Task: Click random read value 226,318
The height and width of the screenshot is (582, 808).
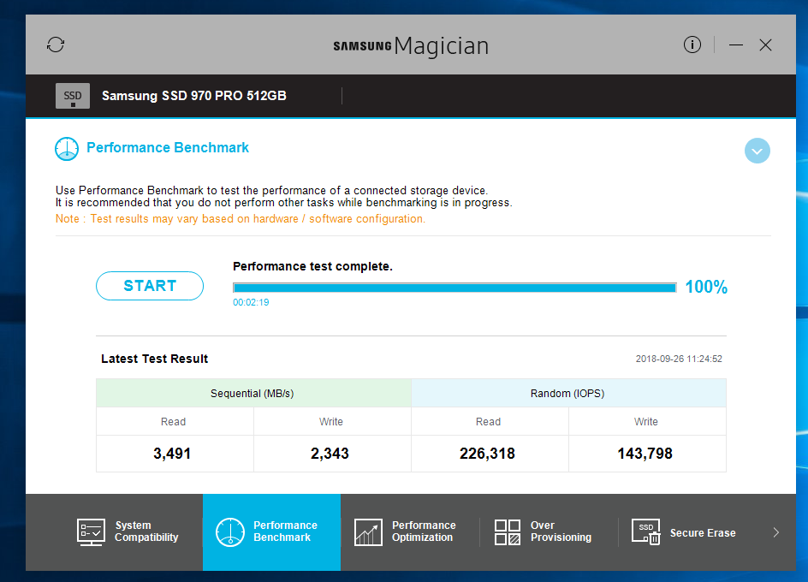Action: 488,454
